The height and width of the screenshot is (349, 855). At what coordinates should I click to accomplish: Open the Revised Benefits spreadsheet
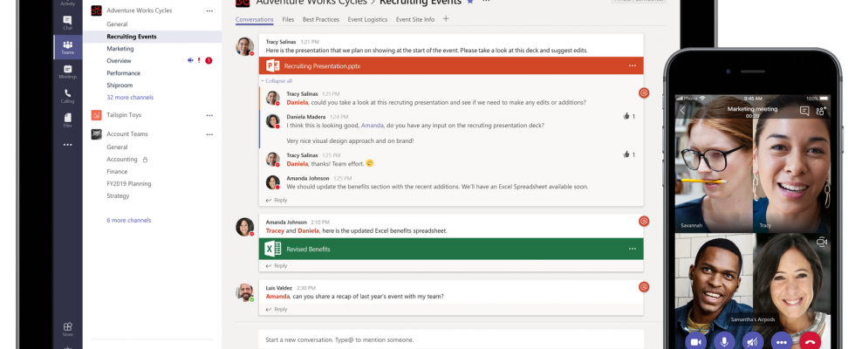pos(451,249)
